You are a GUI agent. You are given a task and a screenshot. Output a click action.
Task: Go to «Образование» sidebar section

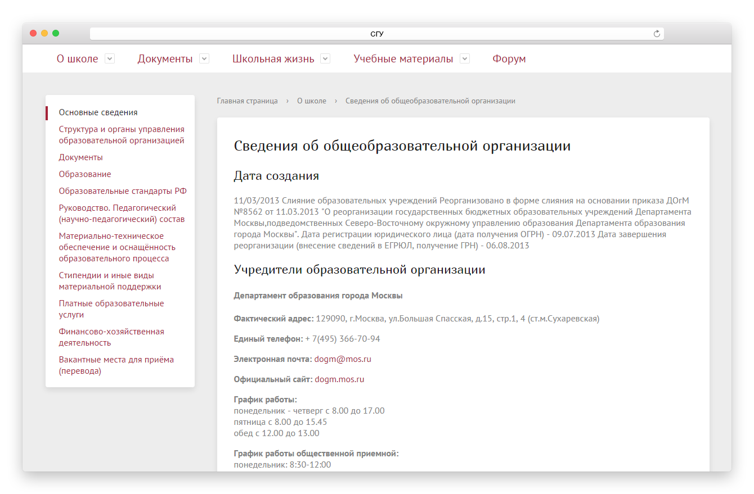click(x=85, y=174)
